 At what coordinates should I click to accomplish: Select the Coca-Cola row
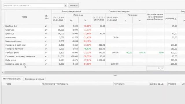click(x=93, y=30)
